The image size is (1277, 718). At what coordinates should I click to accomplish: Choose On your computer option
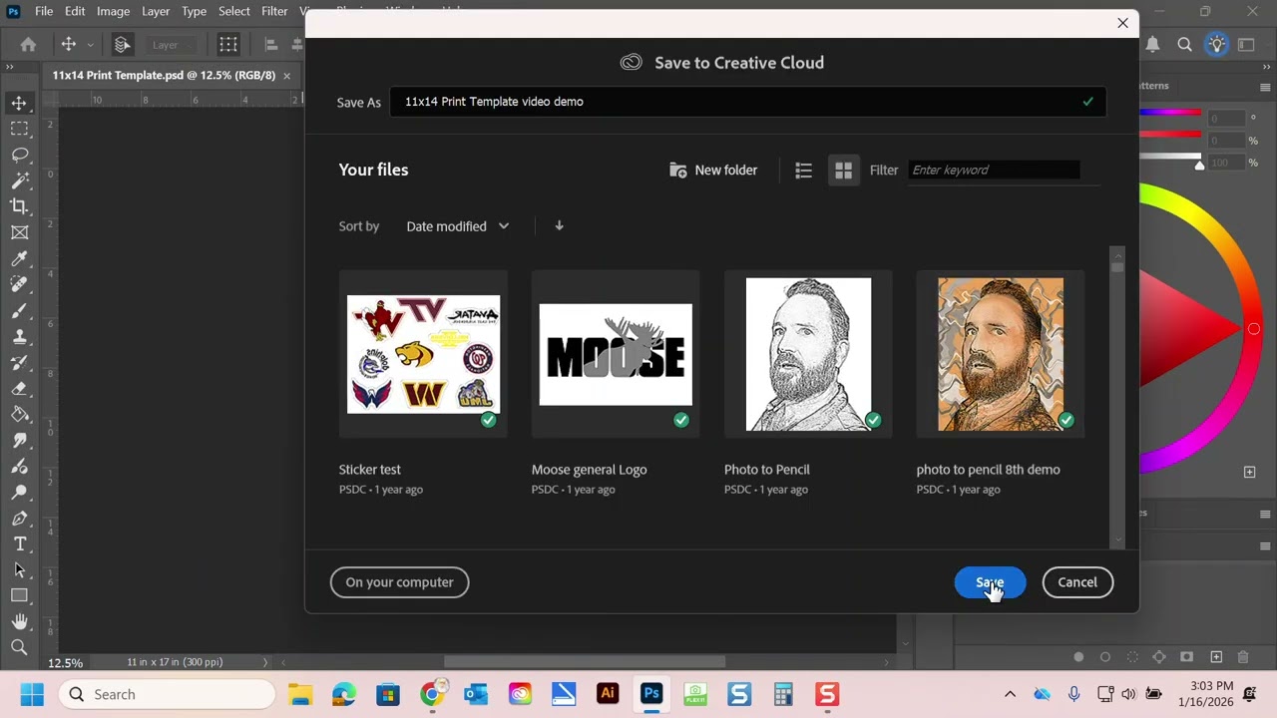coord(399,582)
